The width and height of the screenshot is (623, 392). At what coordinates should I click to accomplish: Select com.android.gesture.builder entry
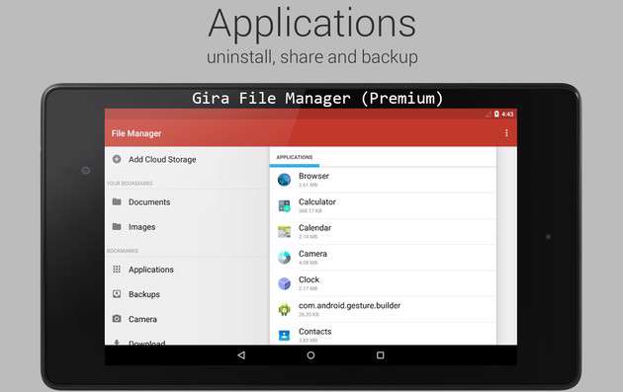pyautogui.click(x=383, y=309)
